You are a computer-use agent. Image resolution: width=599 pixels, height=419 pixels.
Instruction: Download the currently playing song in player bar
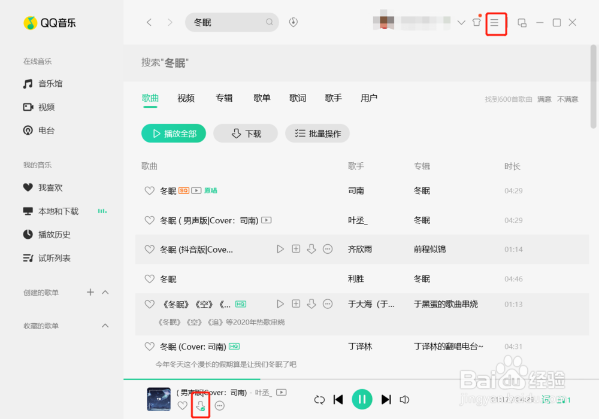(x=200, y=406)
